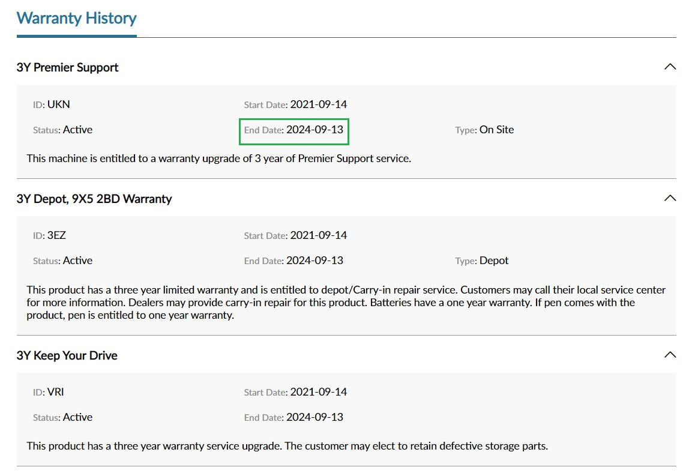Image resolution: width=695 pixels, height=476 pixels.
Task: Select the Warranty History tab heading
Action: (77, 18)
